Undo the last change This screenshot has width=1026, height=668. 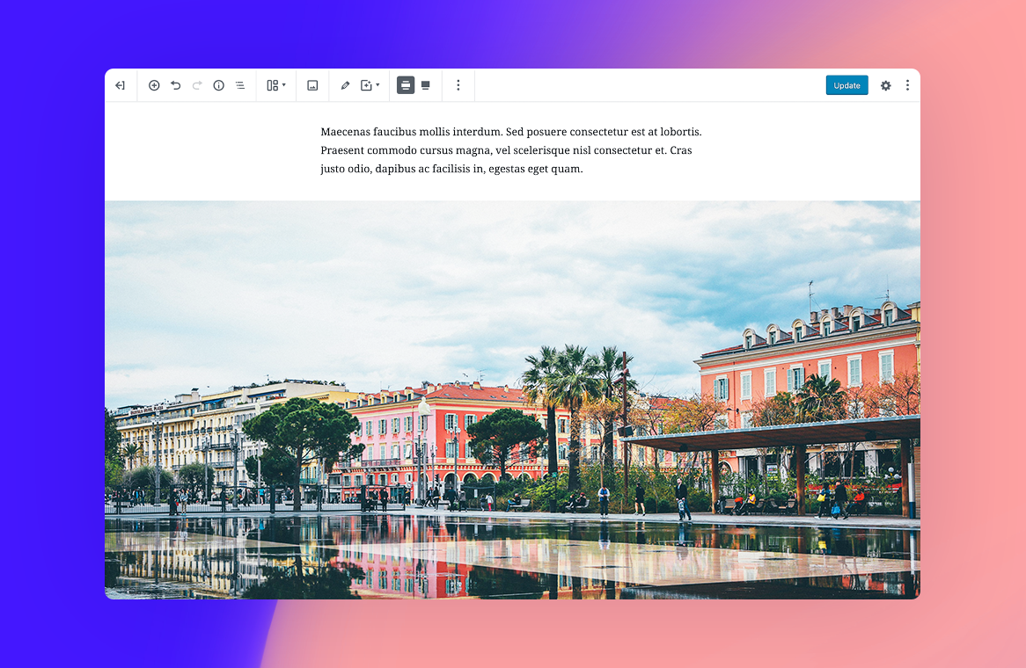point(175,85)
